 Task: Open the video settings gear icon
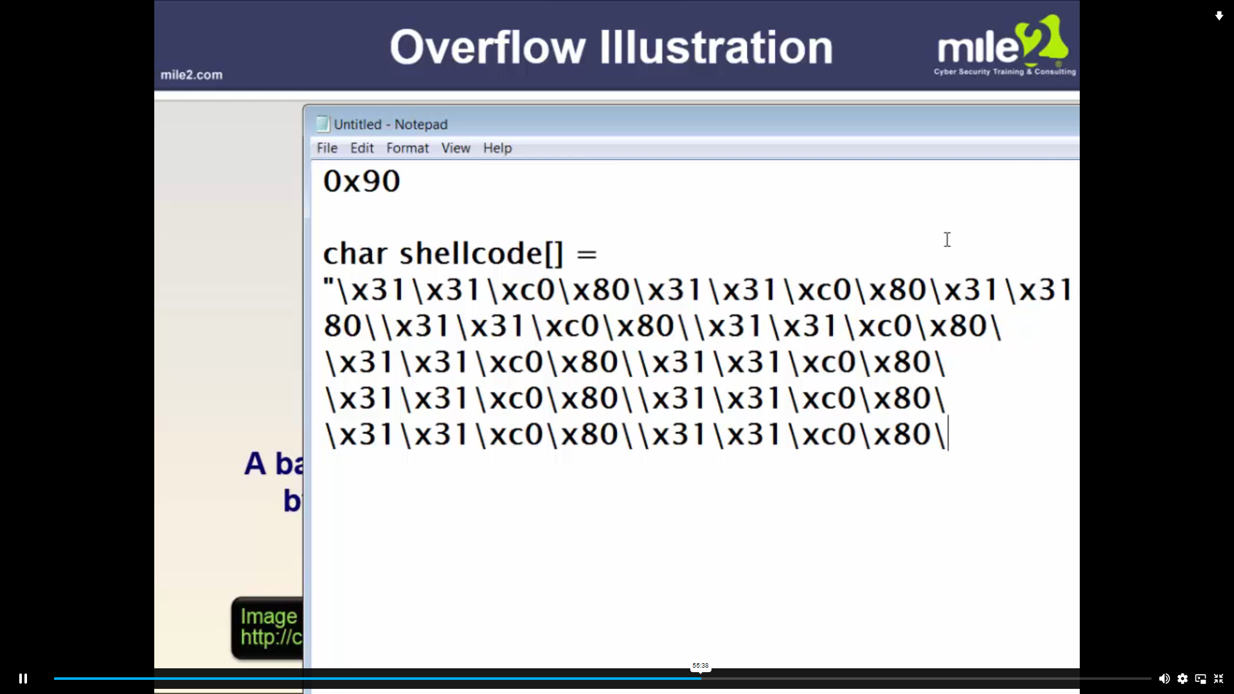[x=1183, y=679]
